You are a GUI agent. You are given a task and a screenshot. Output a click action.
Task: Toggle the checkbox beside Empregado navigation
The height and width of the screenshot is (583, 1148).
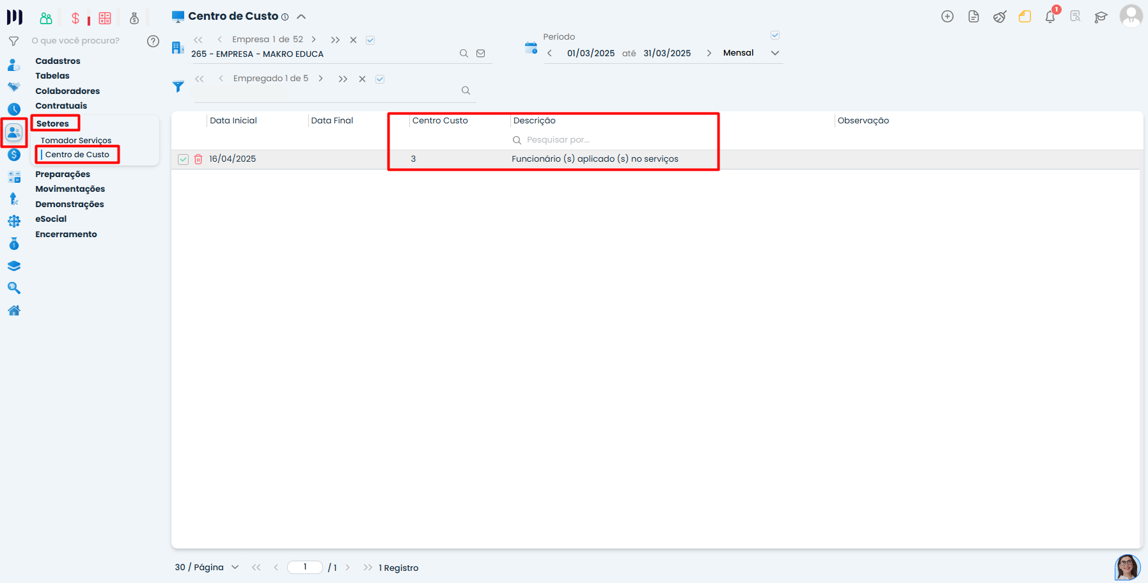[x=380, y=79]
